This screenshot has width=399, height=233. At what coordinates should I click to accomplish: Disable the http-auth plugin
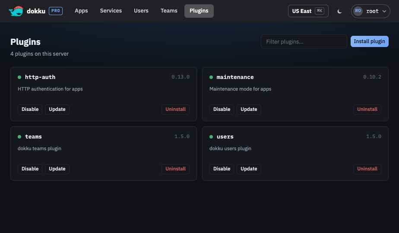click(x=30, y=109)
